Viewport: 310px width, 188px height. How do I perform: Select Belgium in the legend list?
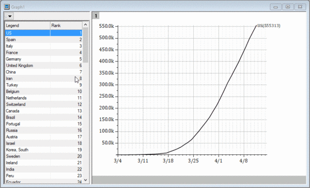point(44,91)
